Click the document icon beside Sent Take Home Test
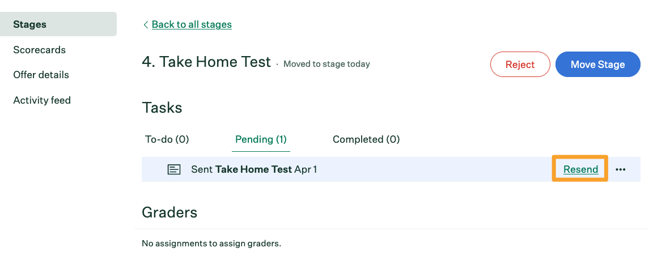 click(174, 170)
